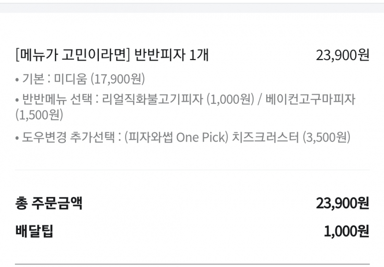Viewport: 384px width, 267px height.
Task: Click the 배달팁 label
Action: click(34, 232)
